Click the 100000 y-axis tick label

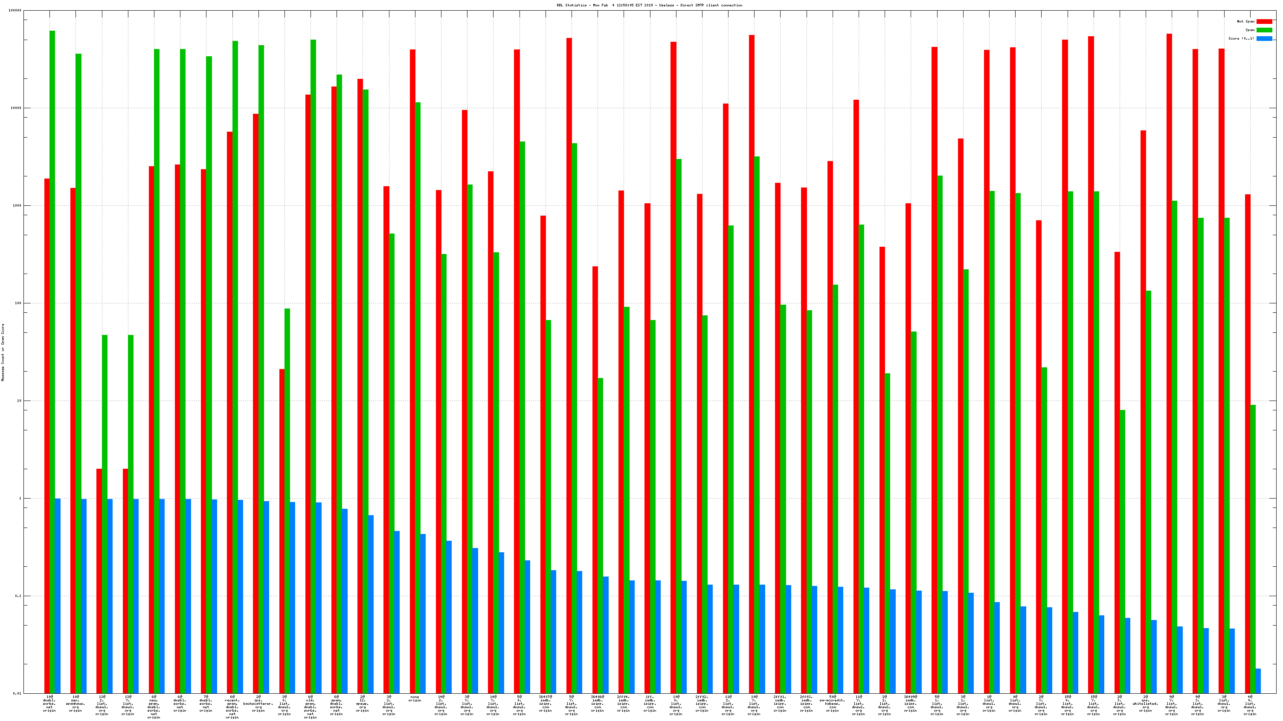[x=15, y=11]
